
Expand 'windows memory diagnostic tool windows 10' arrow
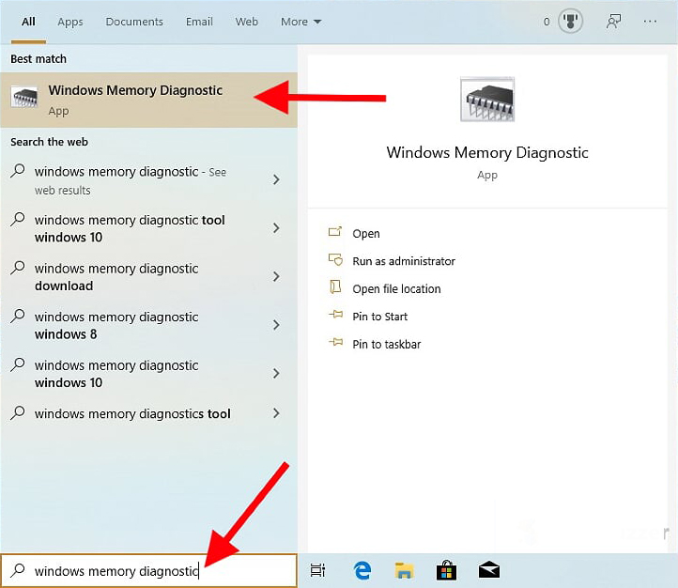(276, 228)
